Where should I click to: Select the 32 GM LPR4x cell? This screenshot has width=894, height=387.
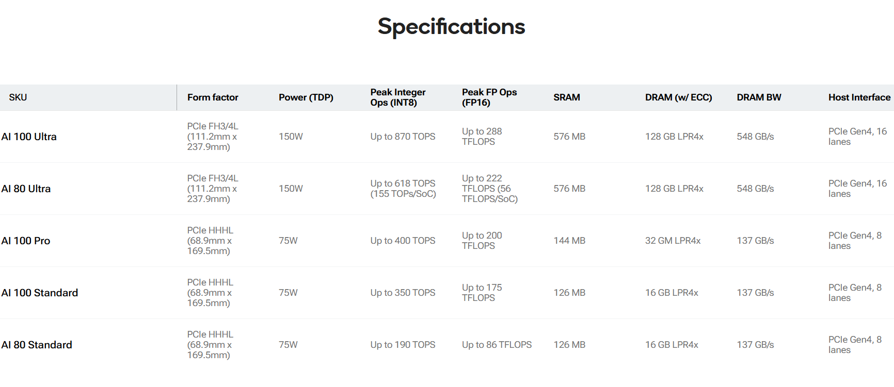tap(673, 241)
